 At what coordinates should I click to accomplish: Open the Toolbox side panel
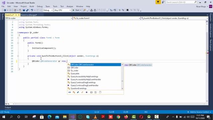(2, 17)
